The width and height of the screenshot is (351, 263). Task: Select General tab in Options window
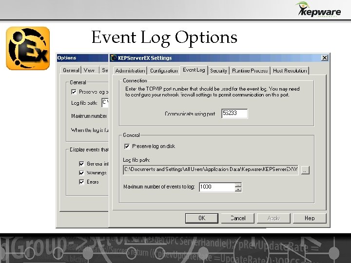click(71, 70)
